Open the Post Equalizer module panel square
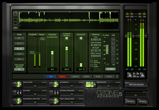Image resolution: width=159 pixels, height=110 pixels. [51, 101]
